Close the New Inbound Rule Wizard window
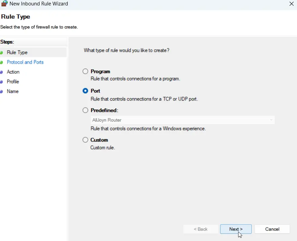This screenshot has height=241, width=297. 292,4
